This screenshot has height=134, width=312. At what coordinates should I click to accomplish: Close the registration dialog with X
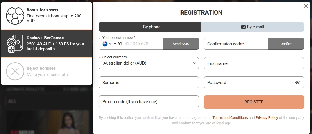pos(306,6)
